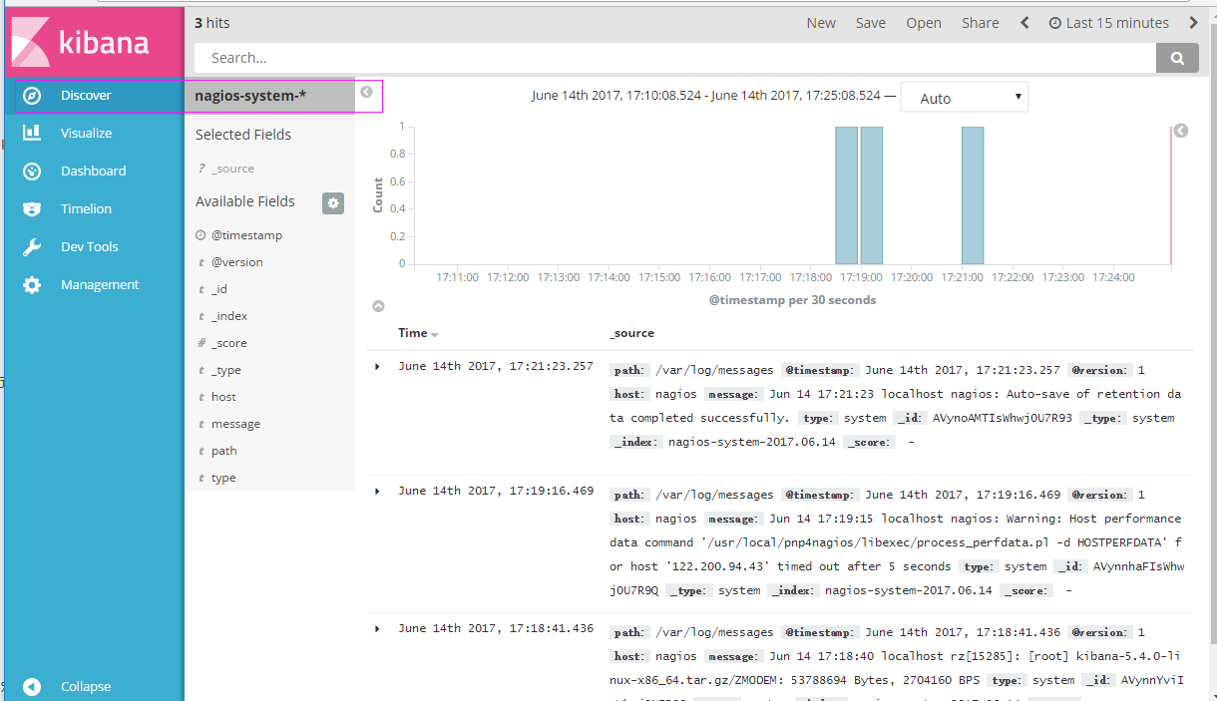Open Dev Tools wrench icon
Screen dimensions: 1217x701
pos(32,247)
